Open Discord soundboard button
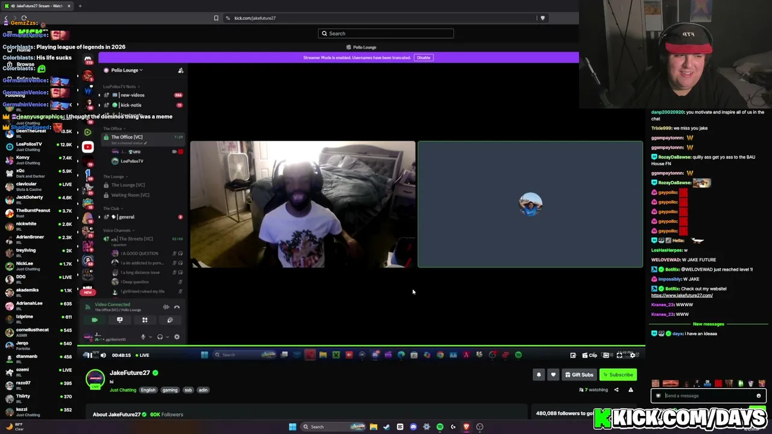This screenshot has height=434, width=772. coord(170,320)
